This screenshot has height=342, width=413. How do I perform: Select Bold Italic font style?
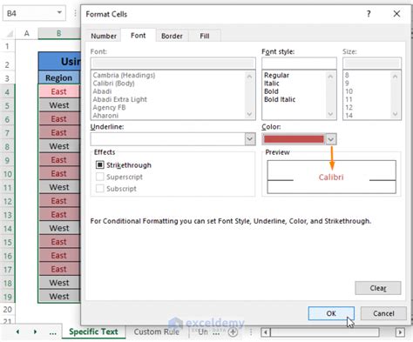280,99
